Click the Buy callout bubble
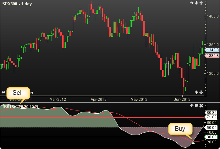 (180, 129)
